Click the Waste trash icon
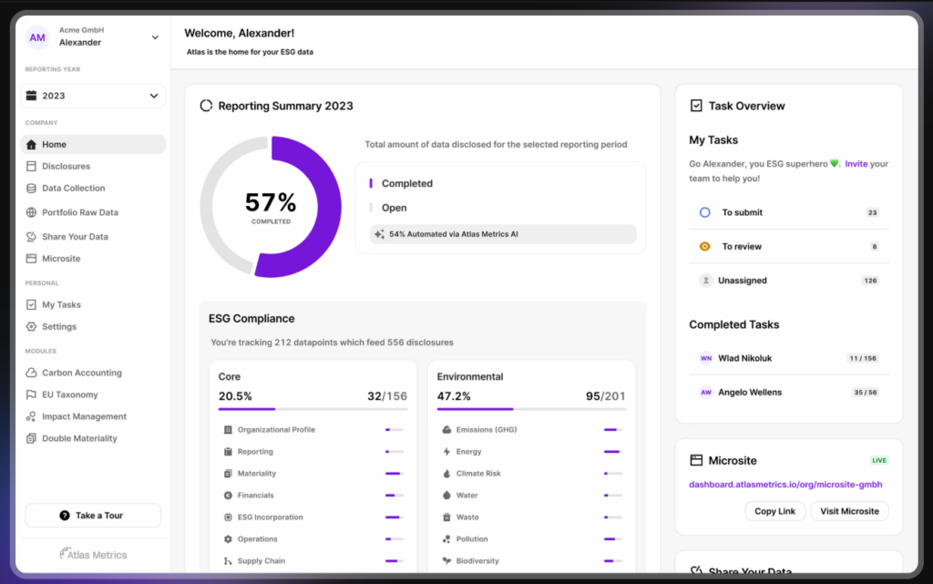Screen dimensions: 933x584 coord(446,517)
